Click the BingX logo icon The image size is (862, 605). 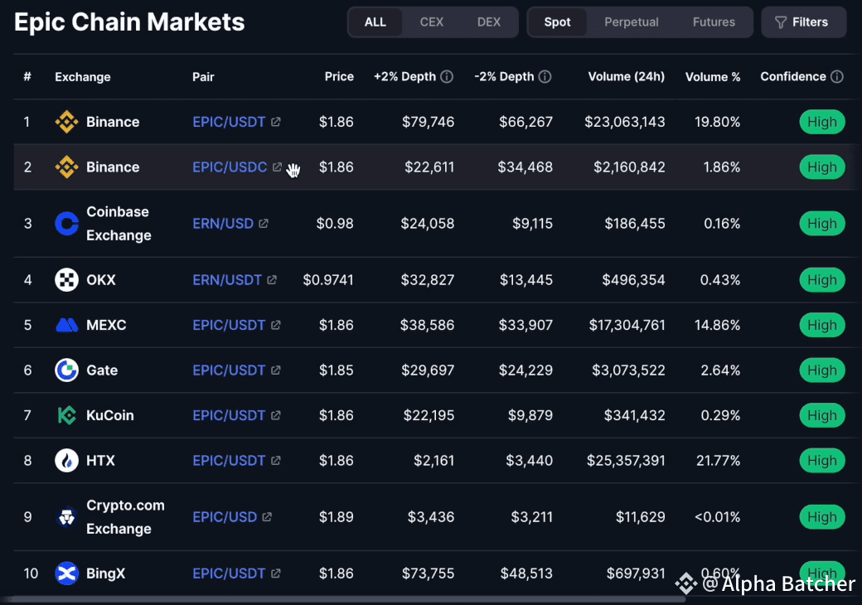tap(66, 574)
